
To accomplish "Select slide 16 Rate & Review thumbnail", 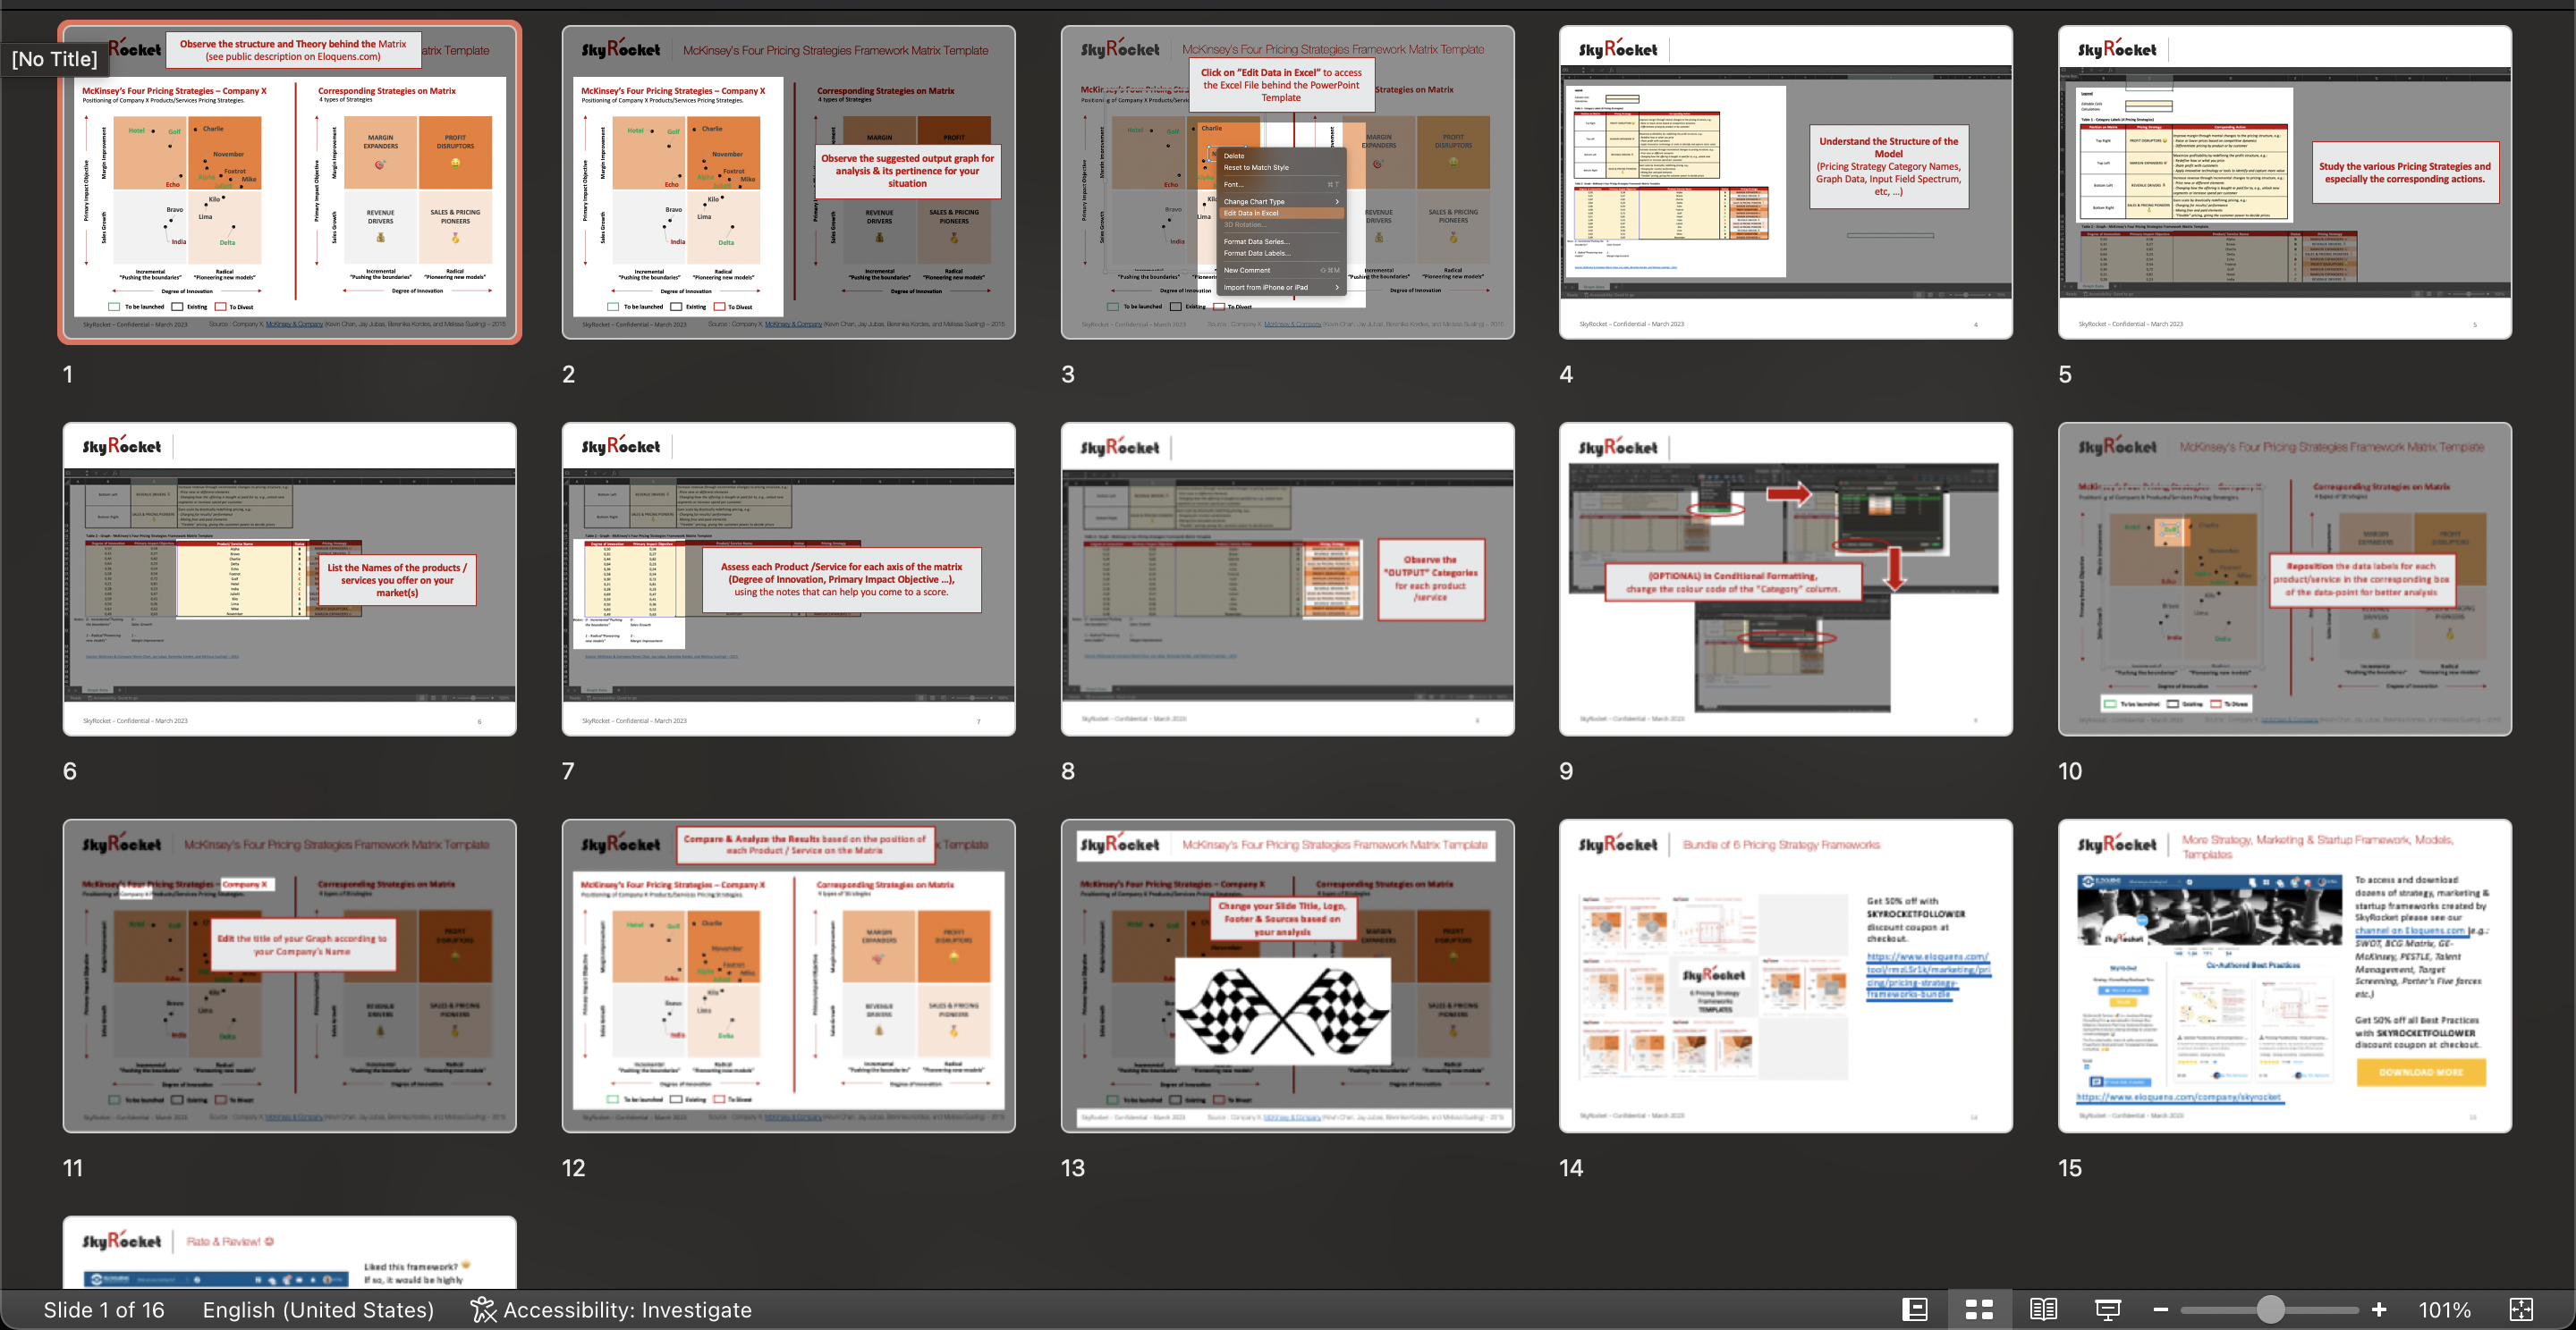I will [290, 1252].
